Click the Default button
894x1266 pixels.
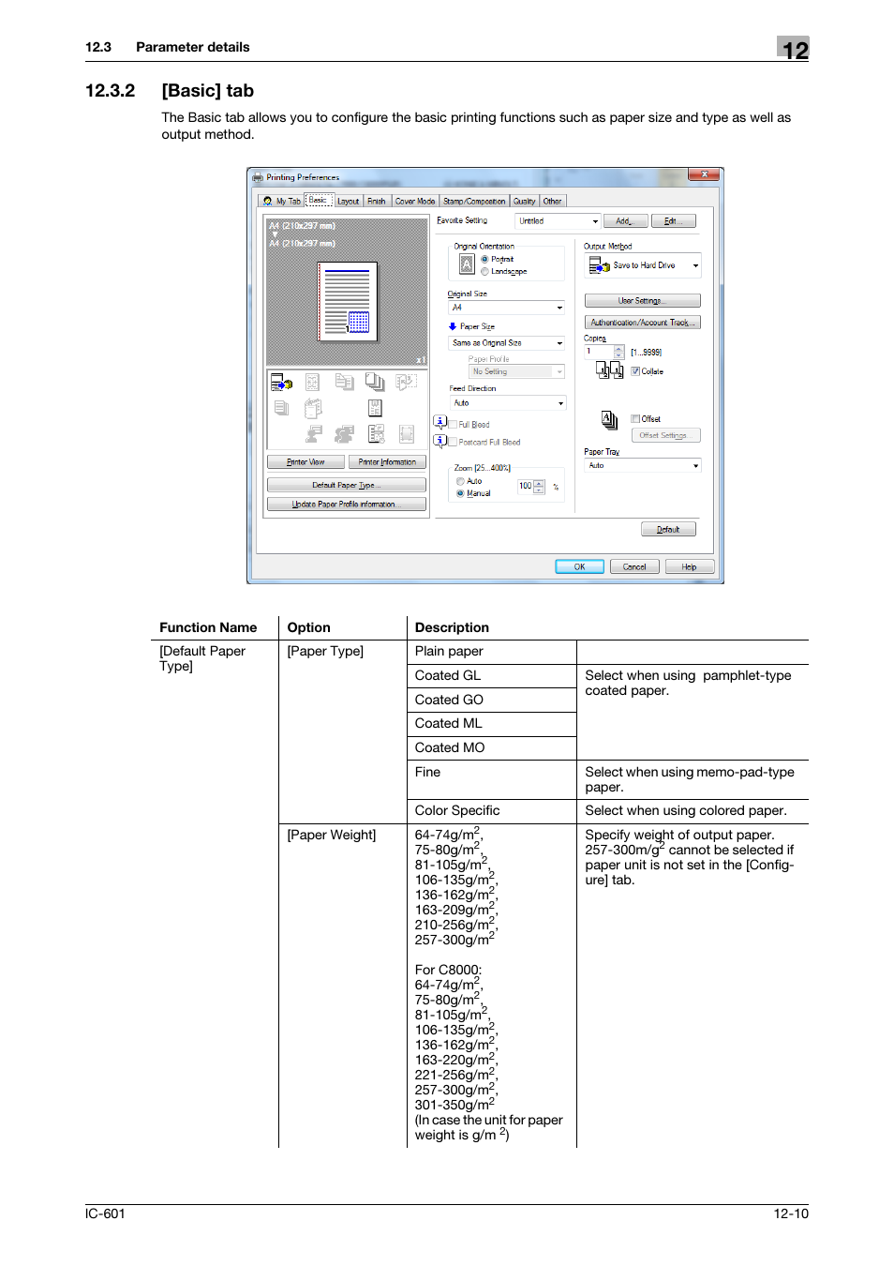click(668, 529)
